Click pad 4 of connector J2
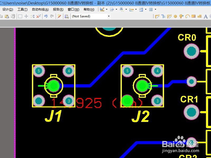This screenshot has width=211, height=158. 157,71
